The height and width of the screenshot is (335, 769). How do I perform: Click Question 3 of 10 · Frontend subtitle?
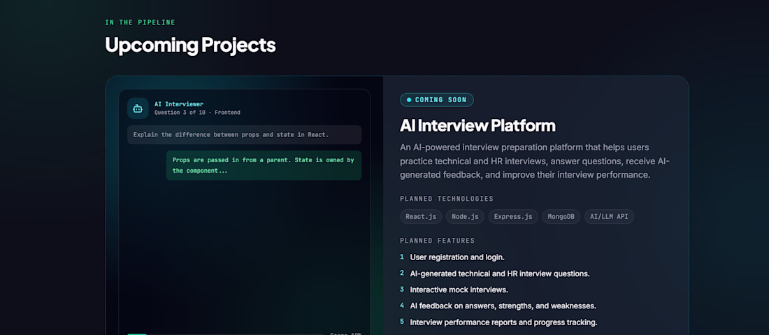point(197,113)
